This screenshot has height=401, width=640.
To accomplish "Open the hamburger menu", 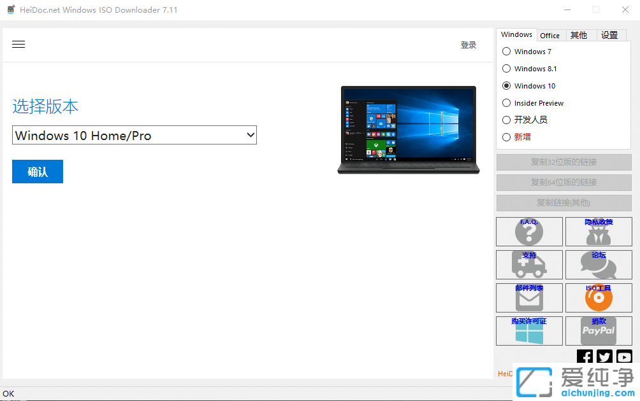I will [x=18, y=44].
